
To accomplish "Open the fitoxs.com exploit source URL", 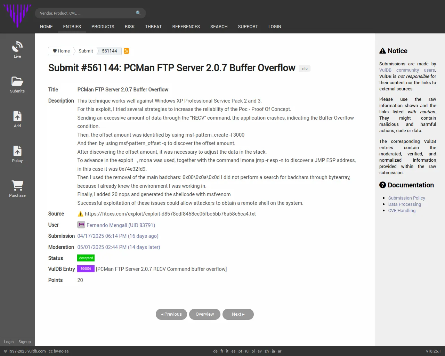I will [170, 214].
